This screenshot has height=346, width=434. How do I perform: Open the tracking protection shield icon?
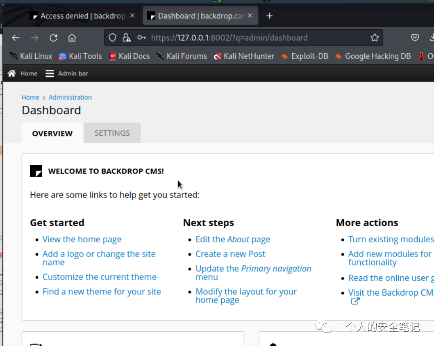pos(112,37)
